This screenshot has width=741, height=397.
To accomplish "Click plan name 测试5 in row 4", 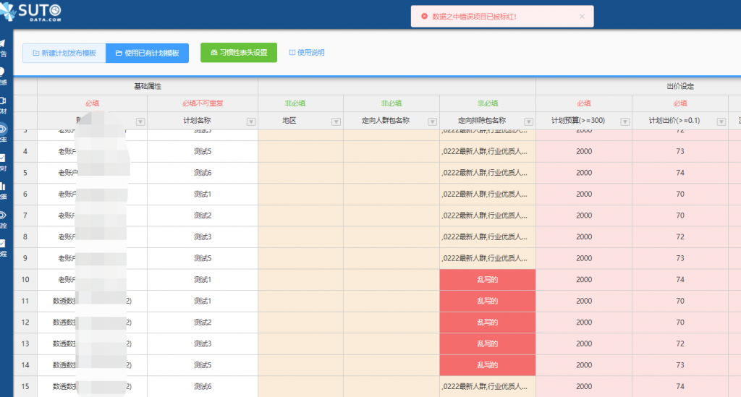I will tap(203, 152).
